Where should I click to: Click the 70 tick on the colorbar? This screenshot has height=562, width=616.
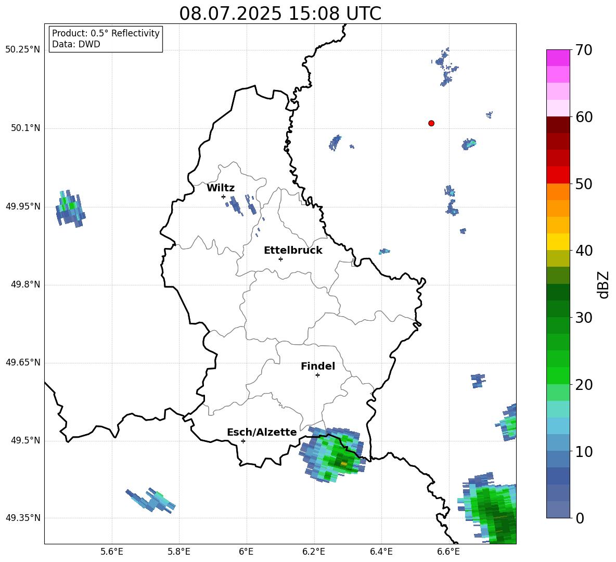click(584, 50)
